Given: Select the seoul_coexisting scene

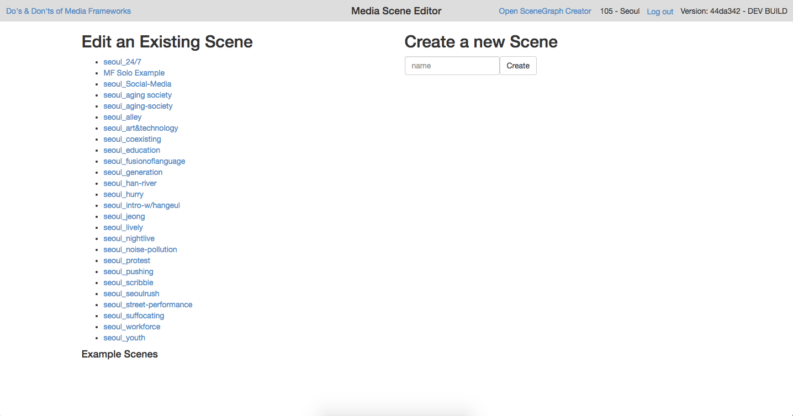Looking at the screenshot, I should point(132,139).
